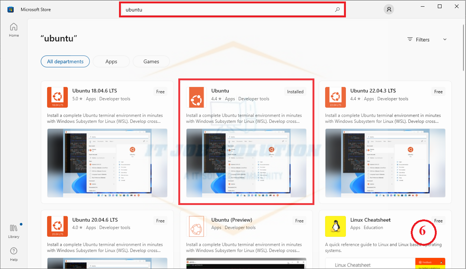Click Free button for Ubuntu 18.04.6 LTS
This screenshot has height=269, width=466.
click(160, 92)
